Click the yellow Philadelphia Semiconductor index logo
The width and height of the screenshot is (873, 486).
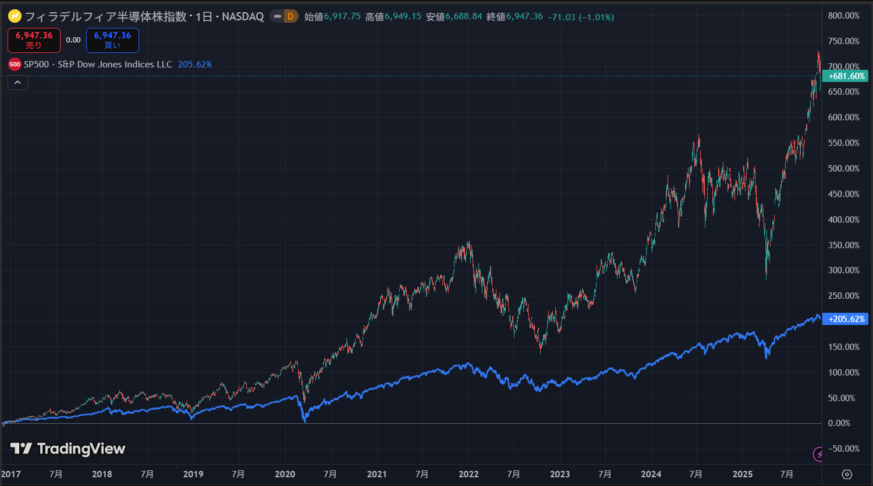click(15, 16)
